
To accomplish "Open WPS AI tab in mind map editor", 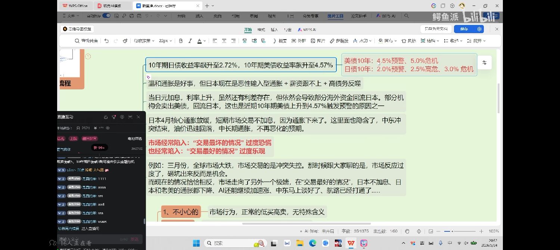I will coord(307,29).
